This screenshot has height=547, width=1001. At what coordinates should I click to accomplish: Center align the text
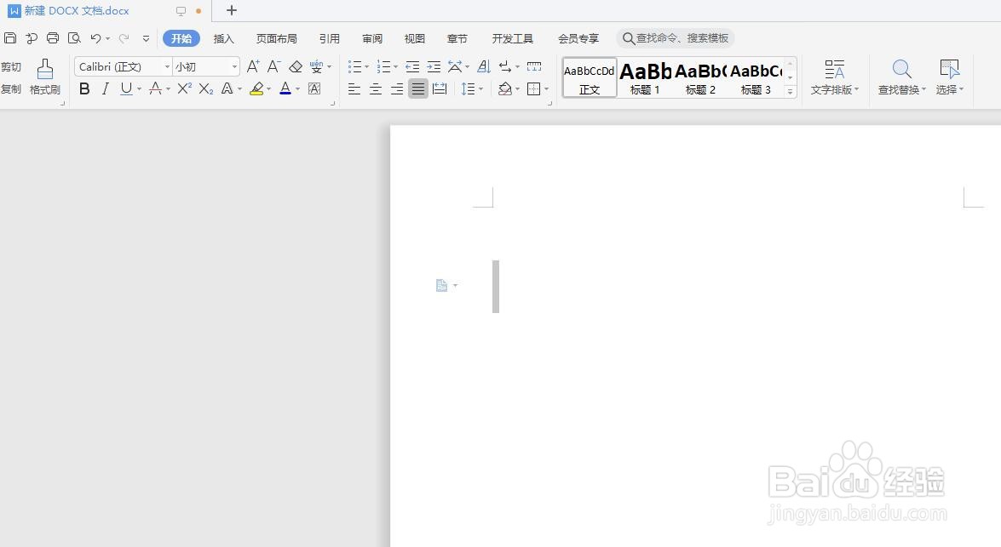[376, 88]
